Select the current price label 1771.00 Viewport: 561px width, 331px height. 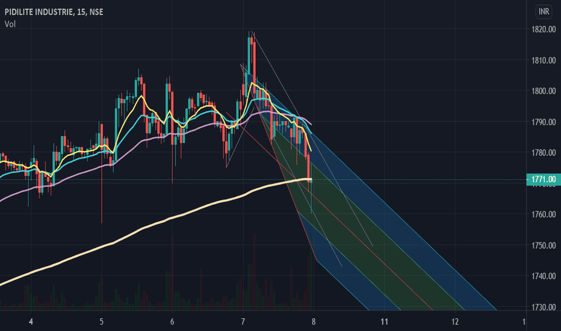544,179
